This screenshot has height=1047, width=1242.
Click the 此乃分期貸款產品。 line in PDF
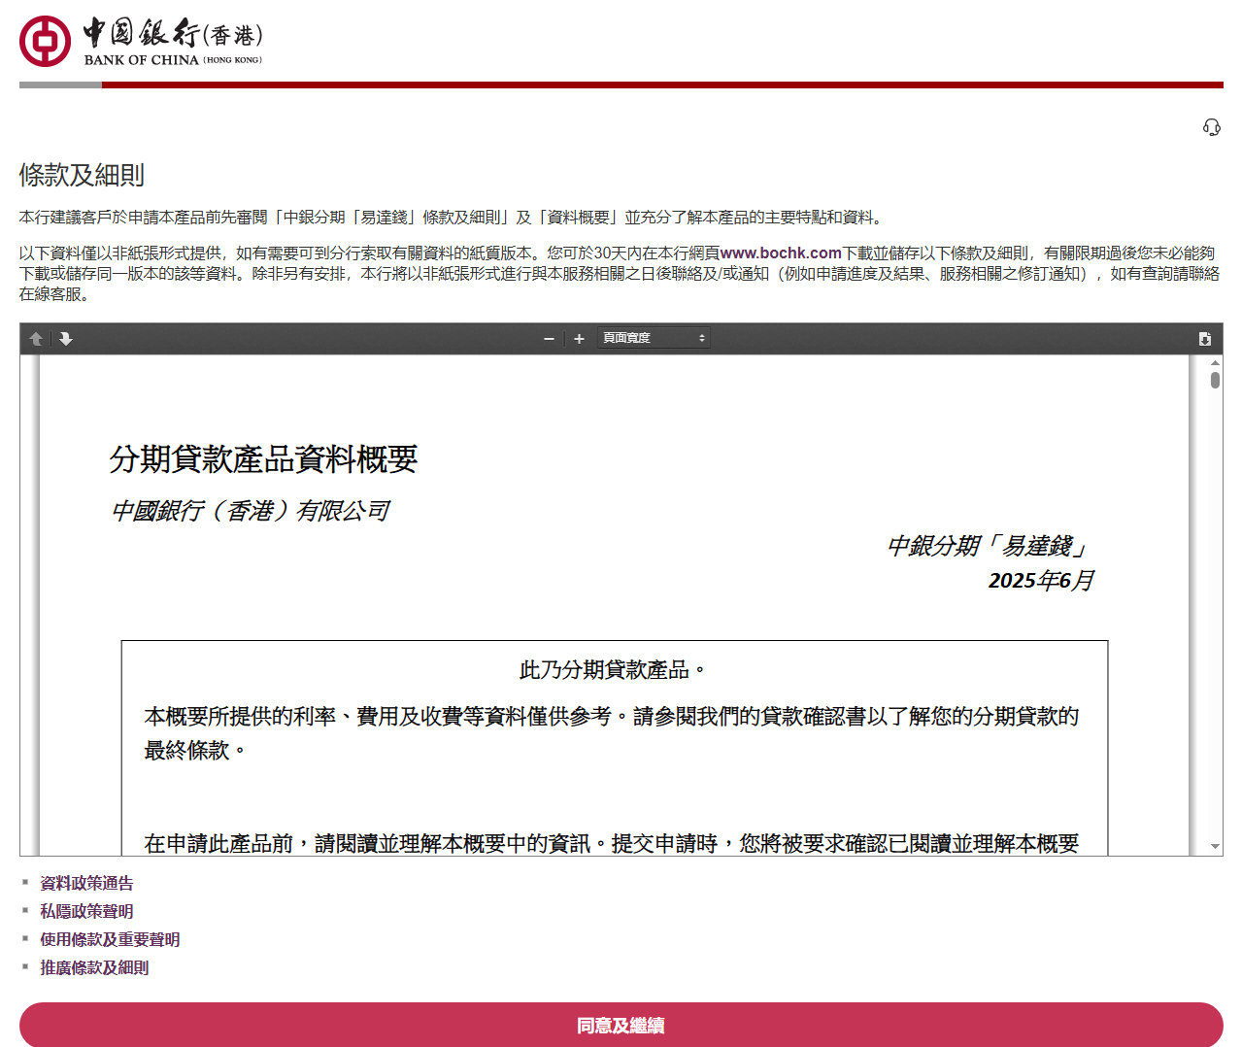pyautogui.click(x=614, y=670)
